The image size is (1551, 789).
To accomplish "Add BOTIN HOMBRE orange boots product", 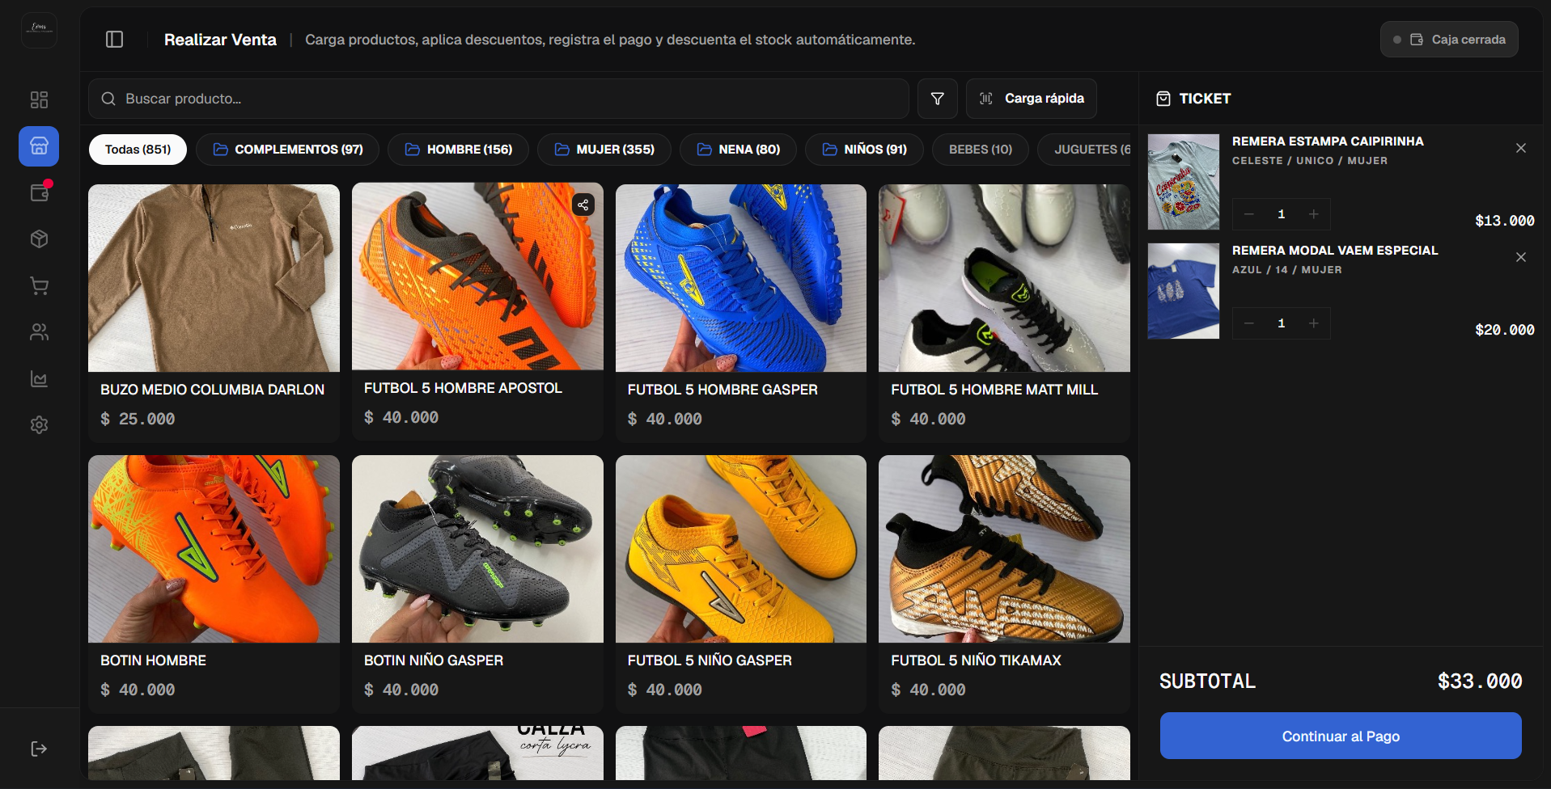I will 214,584.
